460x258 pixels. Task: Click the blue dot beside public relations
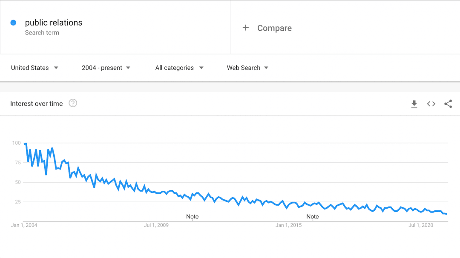13,22
